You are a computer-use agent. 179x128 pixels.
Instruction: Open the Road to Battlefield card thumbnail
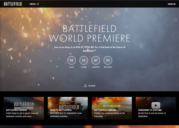tap(68, 108)
